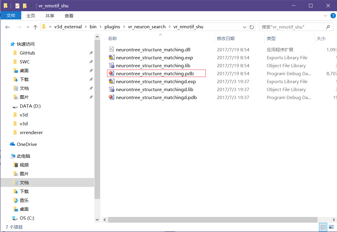Navigate to vr_neuron_search in breadcrumb
This screenshot has width=337, height=232.
(147, 27)
